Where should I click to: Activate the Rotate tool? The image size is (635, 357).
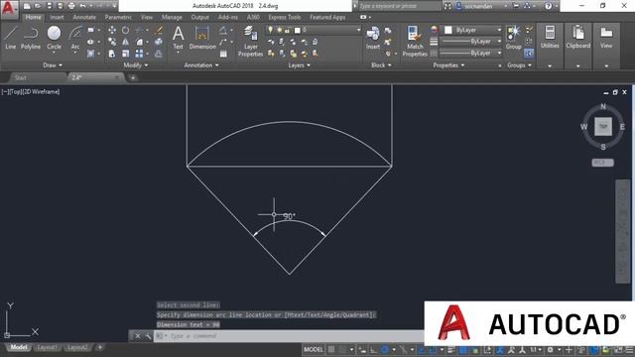point(126,30)
